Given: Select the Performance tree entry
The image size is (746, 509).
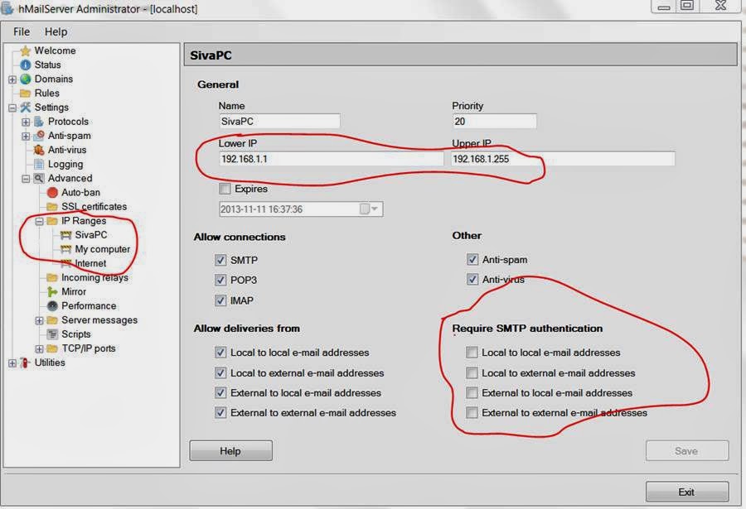Looking at the screenshot, I should pyautogui.click(x=89, y=306).
